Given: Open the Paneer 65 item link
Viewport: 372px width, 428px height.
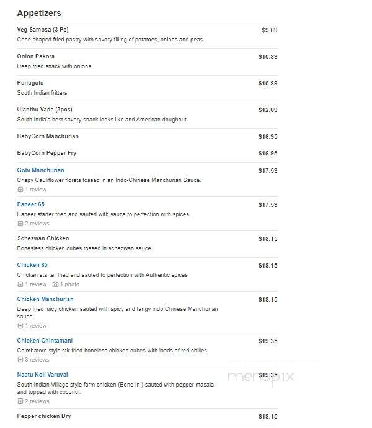Looking at the screenshot, I should [30, 204].
